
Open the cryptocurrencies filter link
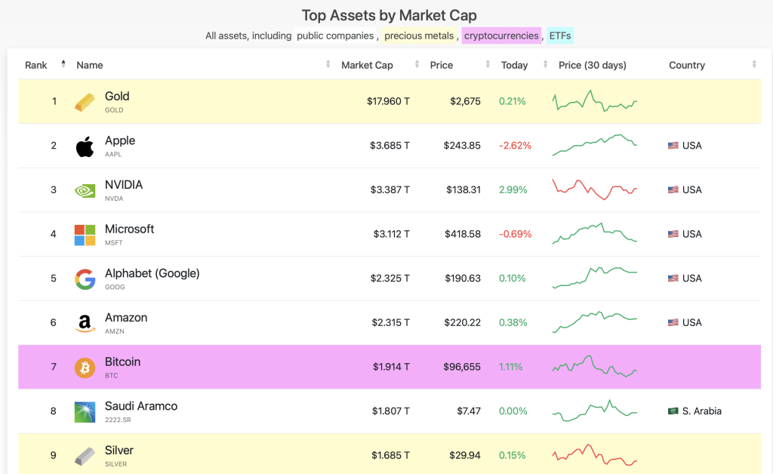501,35
